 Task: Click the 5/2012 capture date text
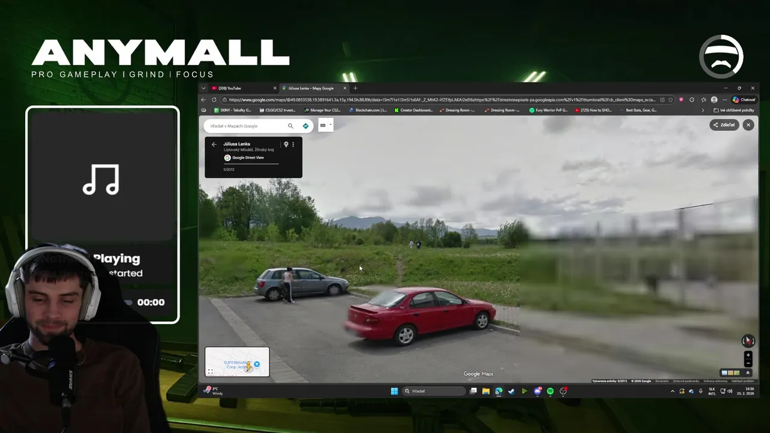click(229, 170)
